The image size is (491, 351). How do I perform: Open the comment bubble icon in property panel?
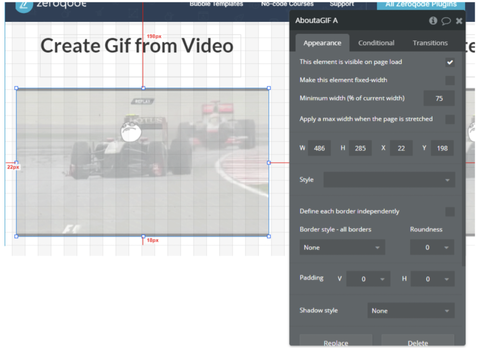coord(446,21)
